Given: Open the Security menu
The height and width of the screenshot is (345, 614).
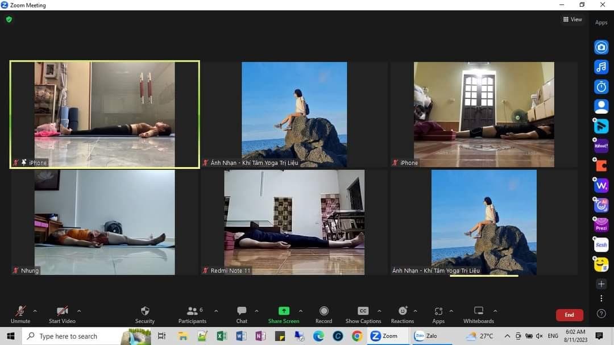Looking at the screenshot, I should tap(145, 315).
